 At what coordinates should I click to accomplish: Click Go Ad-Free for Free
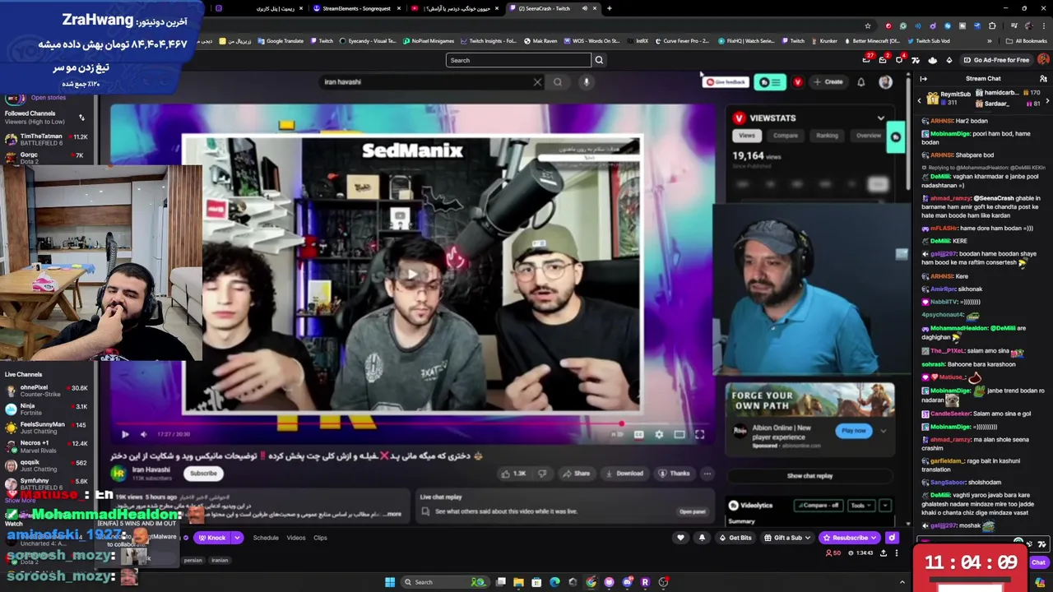[x=996, y=60]
